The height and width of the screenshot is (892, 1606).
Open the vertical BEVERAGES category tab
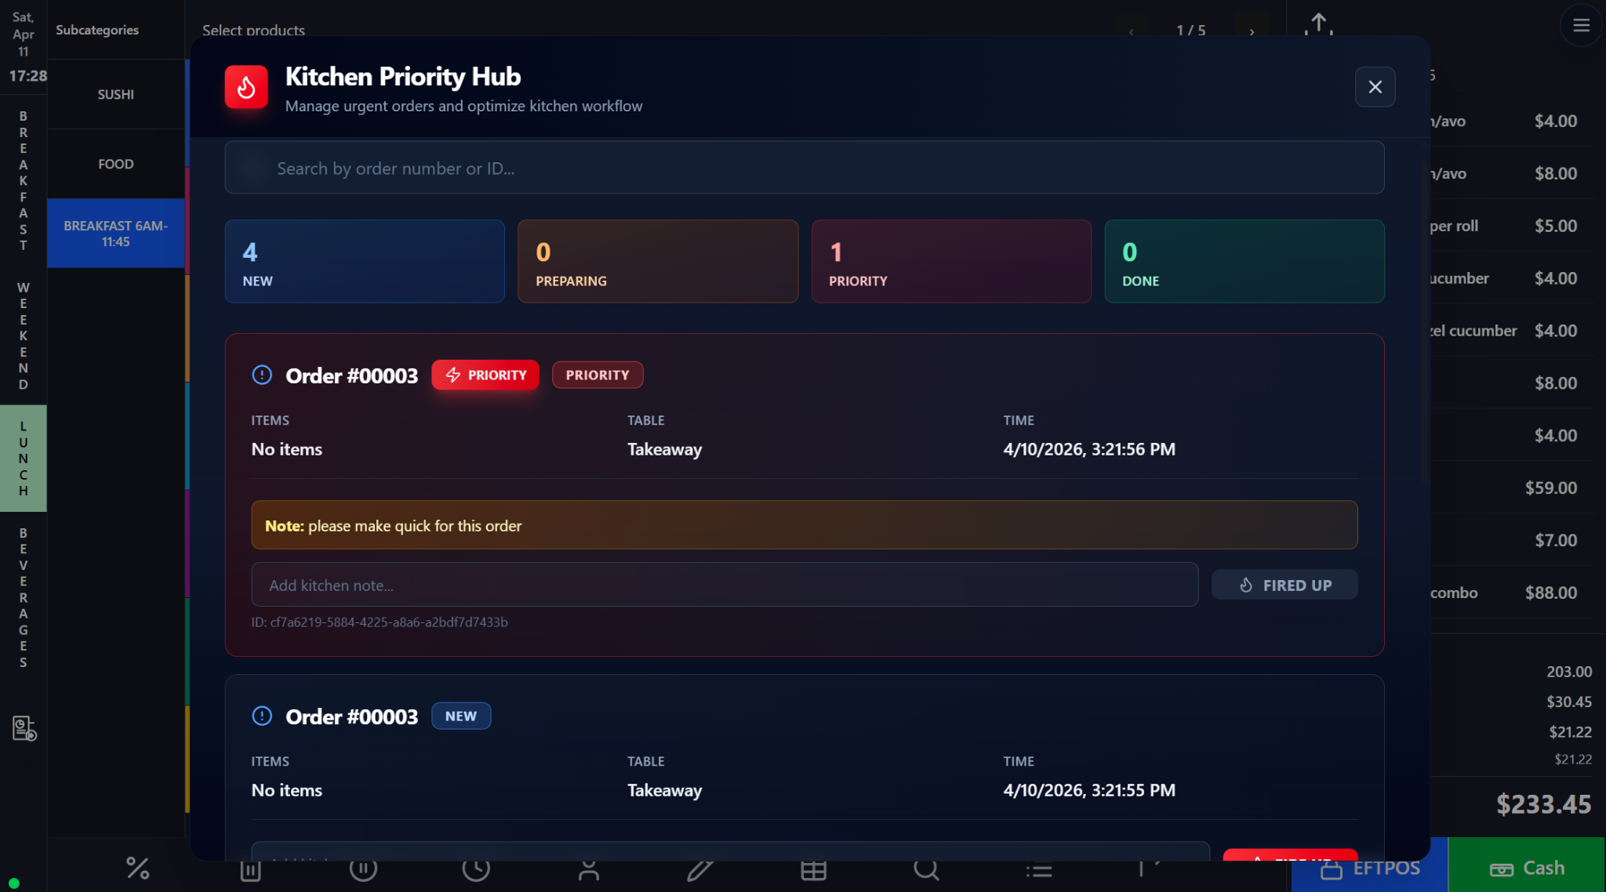[x=24, y=597]
